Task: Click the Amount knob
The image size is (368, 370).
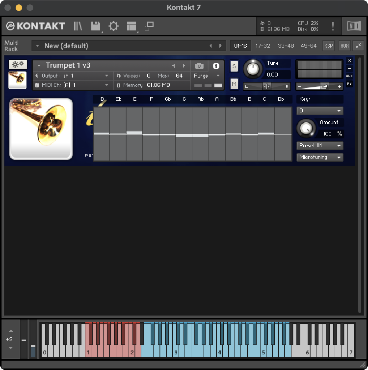Action: click(306, 128)
